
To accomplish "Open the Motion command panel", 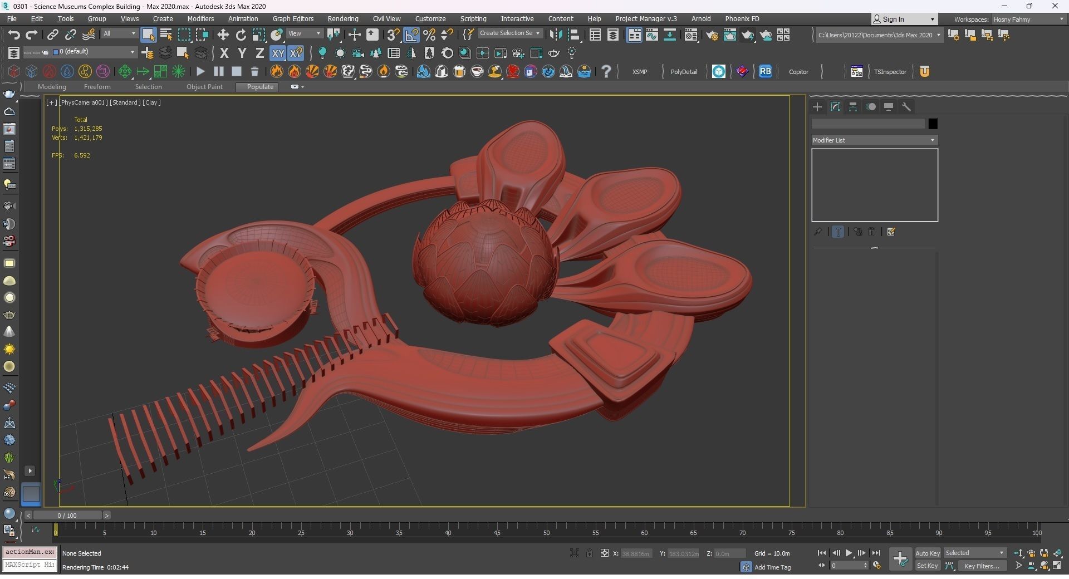I will pyautogui.click(x=871, y=107).
